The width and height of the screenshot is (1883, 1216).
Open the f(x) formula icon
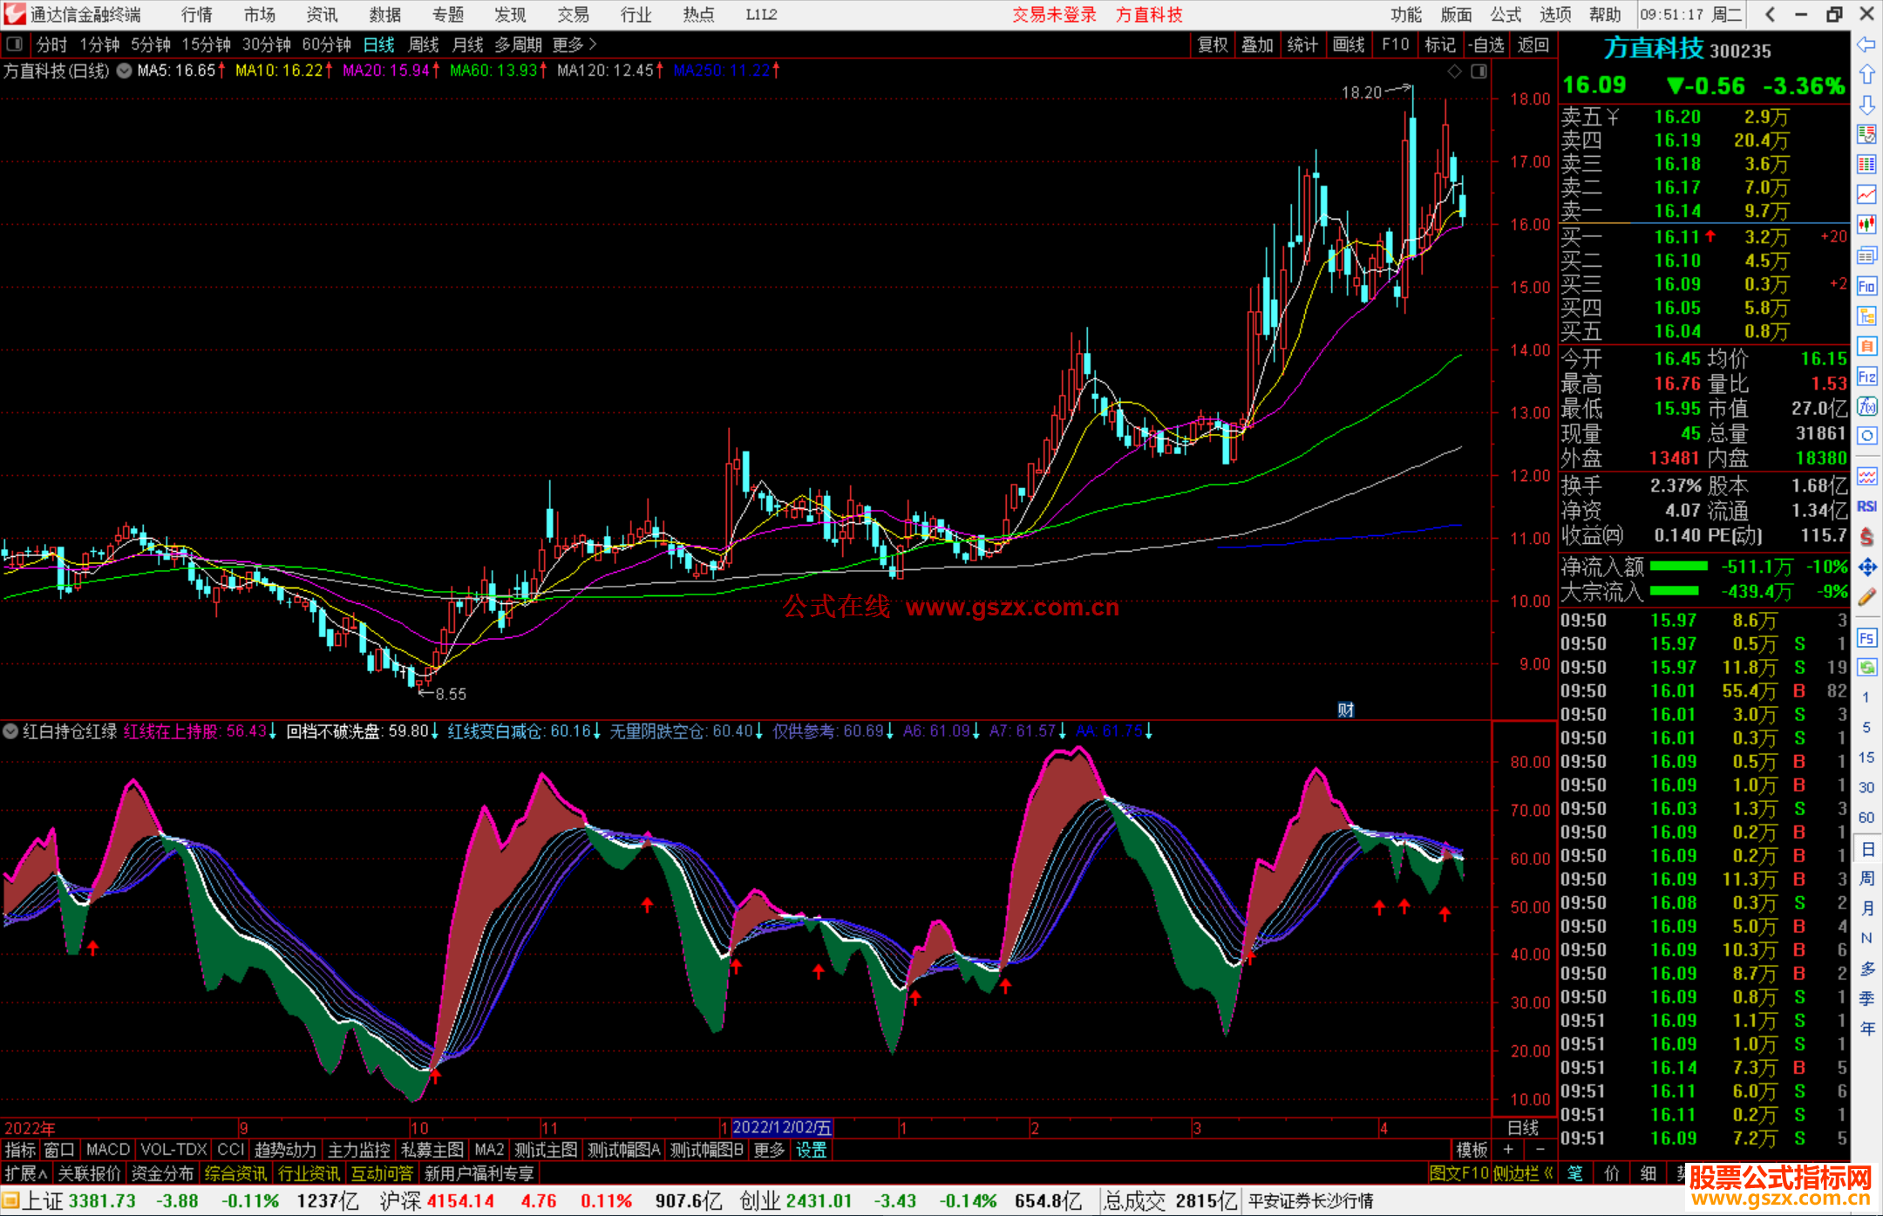coord(1866,406)
